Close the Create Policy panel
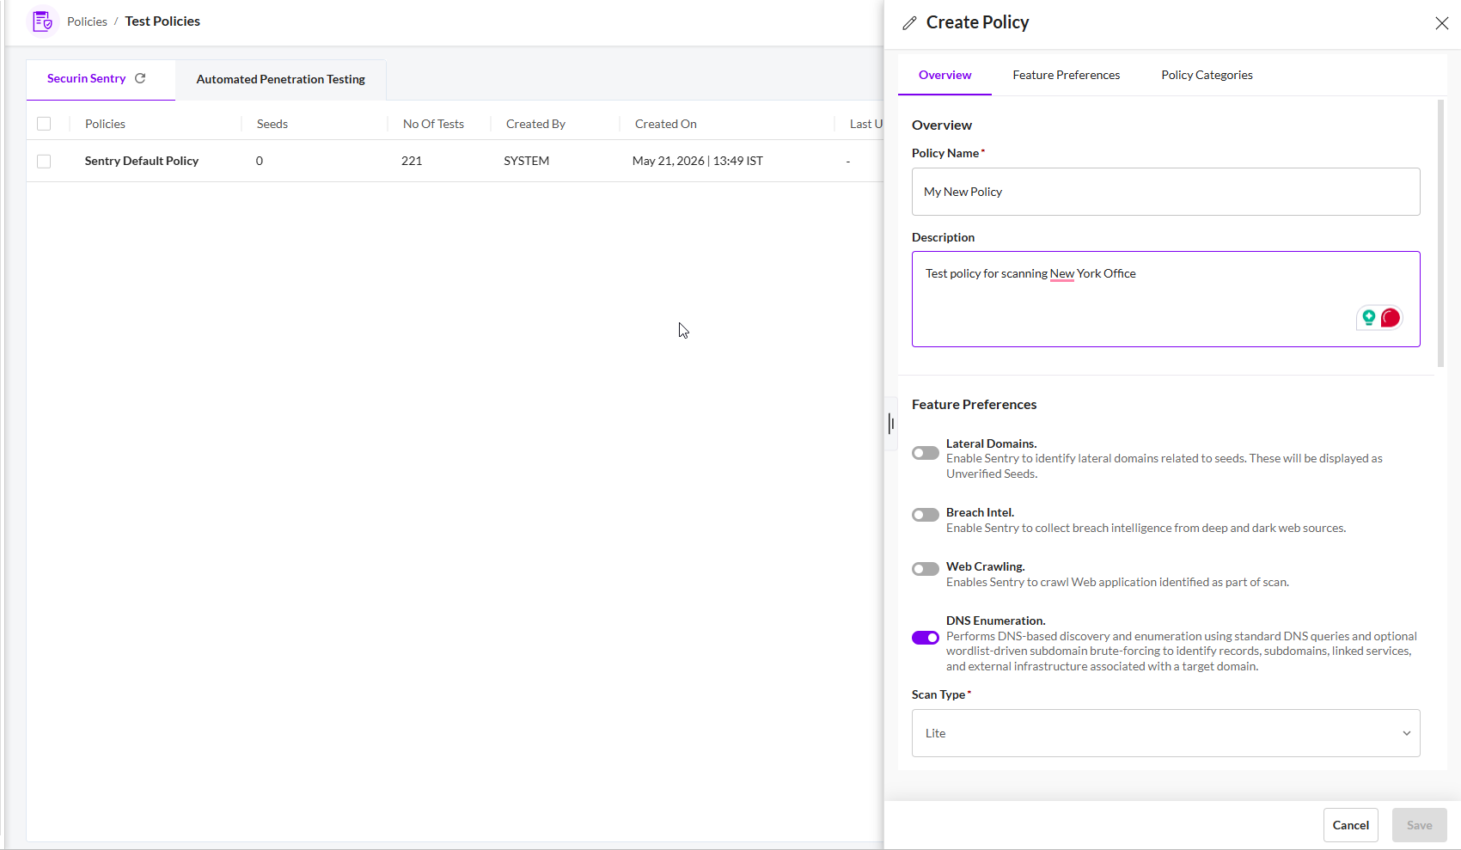1461x850 pixels. 1441,23
